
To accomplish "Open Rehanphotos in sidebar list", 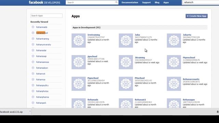I will pyautogui.click(x=42, y=91).
